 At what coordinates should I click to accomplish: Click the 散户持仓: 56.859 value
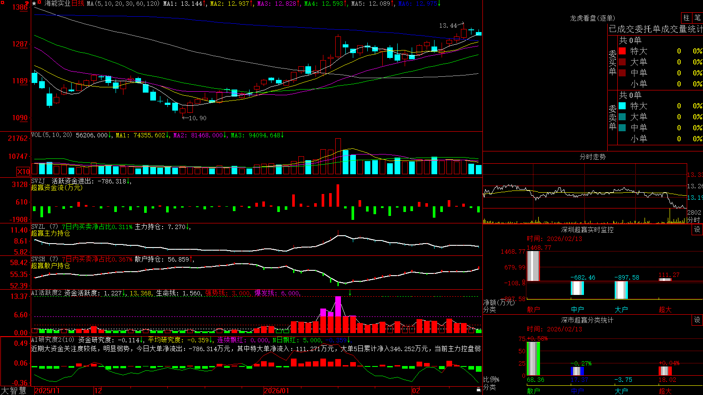tap(162, 259)
